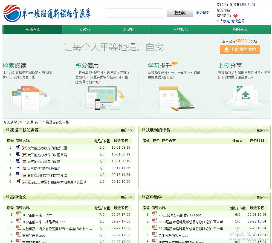The height and width of the screenshot is (243, 272).
Task: Expand 更多>> in 高中语文 panel
Action: click(x=126, y=197)
